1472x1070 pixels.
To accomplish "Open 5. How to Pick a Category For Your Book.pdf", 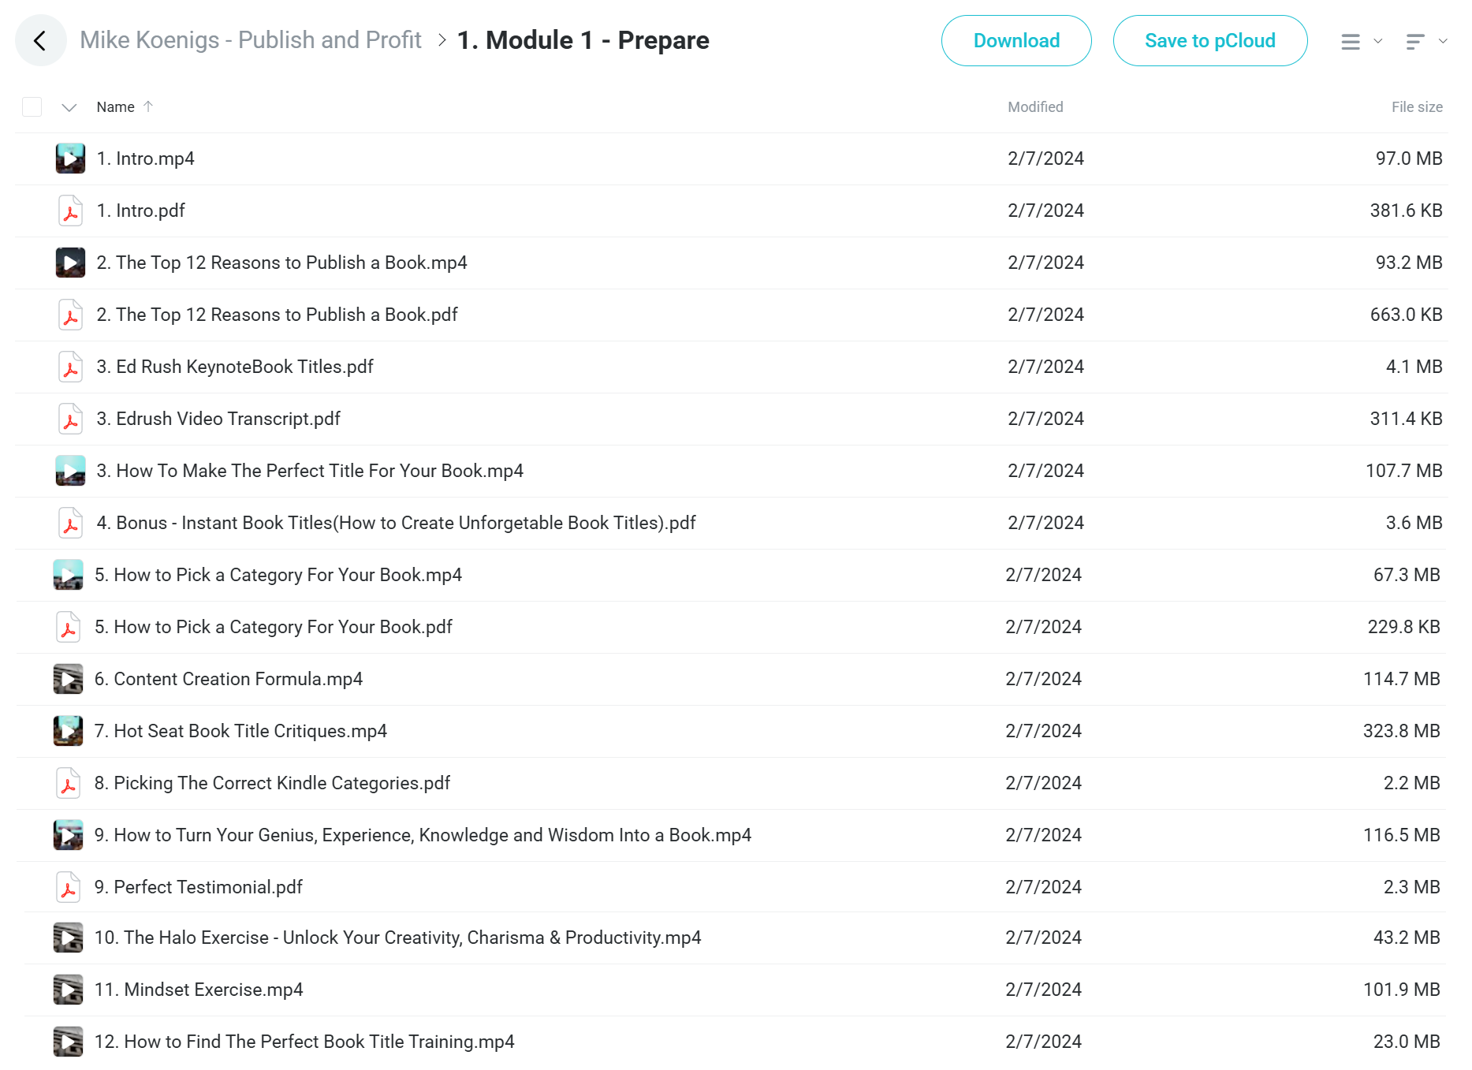I will pos(274,627).
